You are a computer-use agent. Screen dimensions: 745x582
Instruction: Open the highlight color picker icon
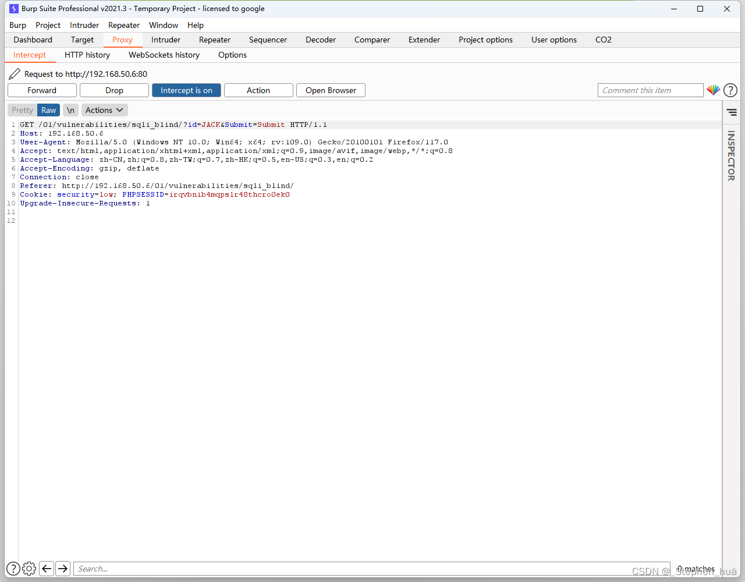[714, 90]
